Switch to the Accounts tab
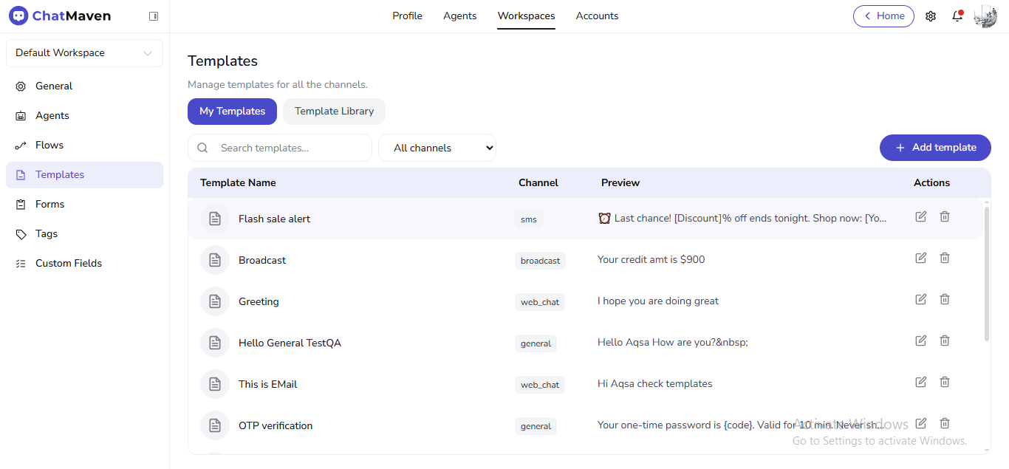This screenshot has width=1009, height=469. 597,16
